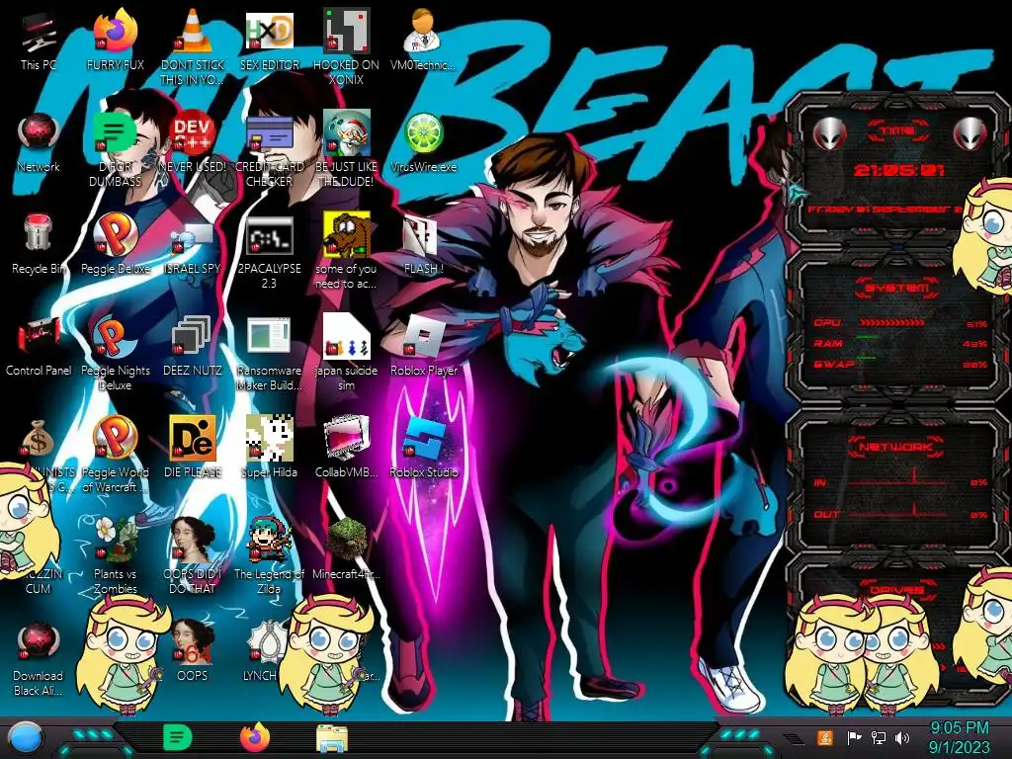
Task: Click the NETWORK header in the widget
Action: [x=897, y=446]
